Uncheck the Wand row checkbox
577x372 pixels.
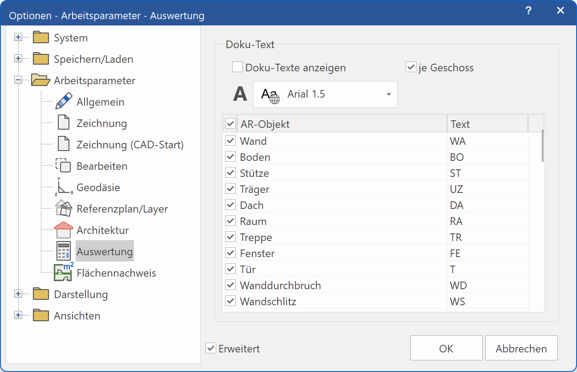pyautogui.click(x=230, y=140)
